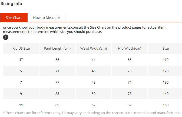182x117 pixels.
Task: Open the How to Measure tab
Action: pos(46,18)
